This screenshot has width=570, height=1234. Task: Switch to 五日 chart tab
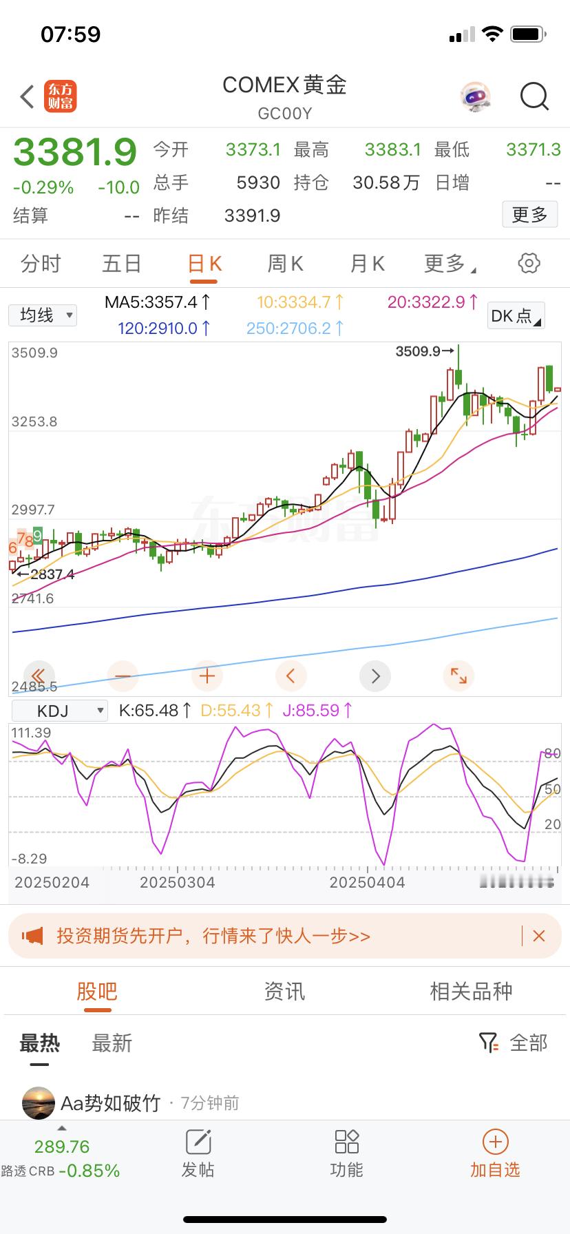tap(122, 264)
